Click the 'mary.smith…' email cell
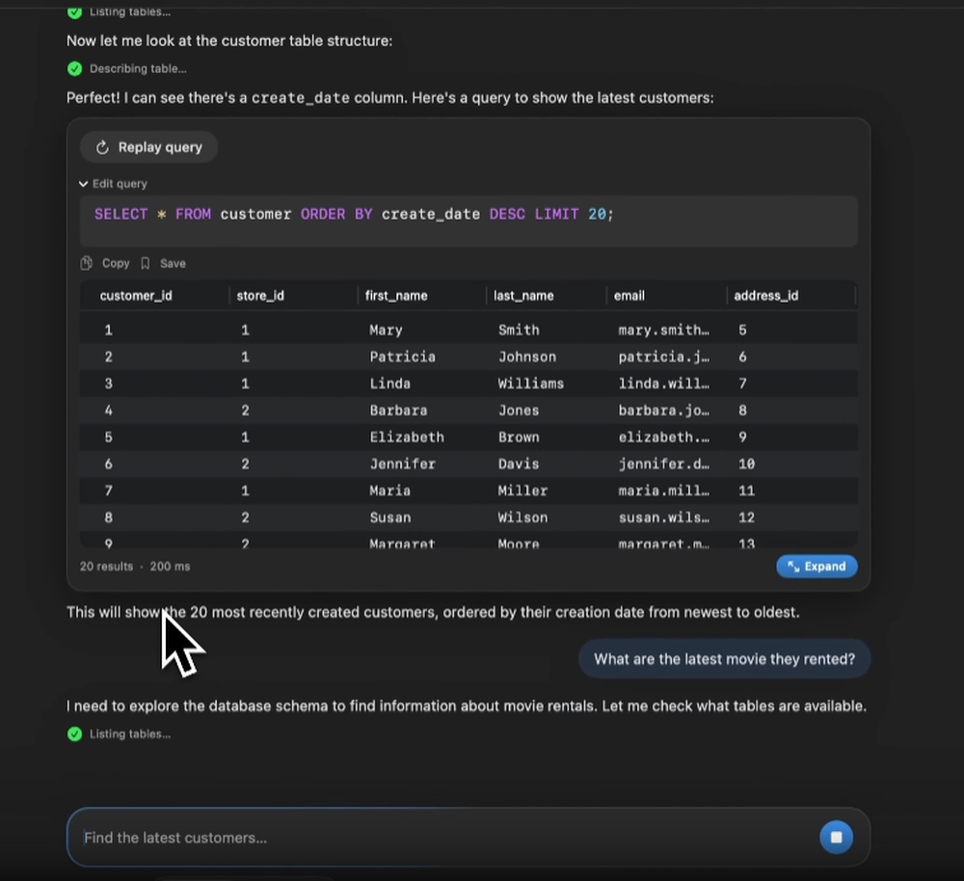This screenshot has width=964, height=881. pyautogui.click(x=663, y=331)
